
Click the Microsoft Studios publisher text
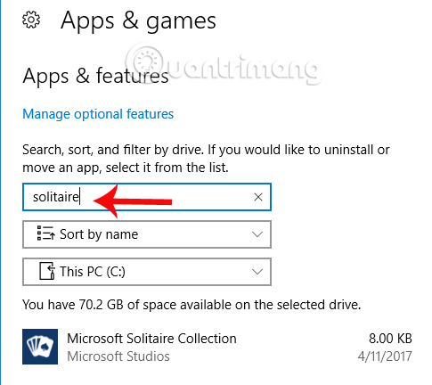pyautogui.click(x=118, y=356)
